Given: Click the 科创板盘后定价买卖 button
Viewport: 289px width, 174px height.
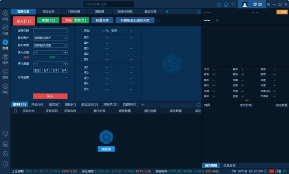Looking at the screenshot, I should [135, 20].
